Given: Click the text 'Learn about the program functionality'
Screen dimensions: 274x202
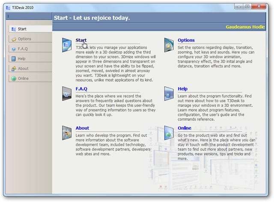Looking at the screenshot, I should [x=210, y=96].
